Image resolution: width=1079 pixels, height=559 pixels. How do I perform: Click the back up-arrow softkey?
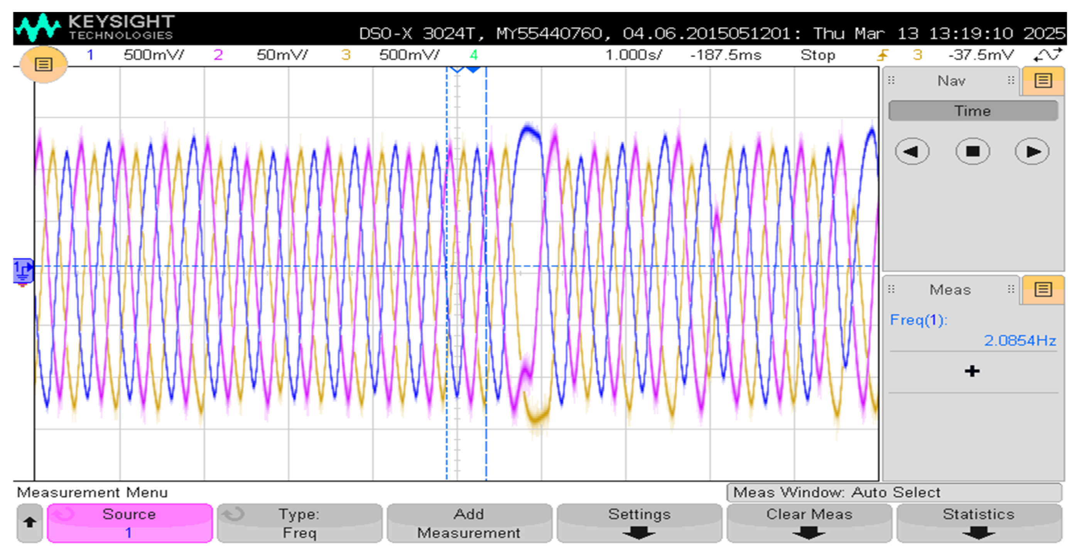coord(29,523)
